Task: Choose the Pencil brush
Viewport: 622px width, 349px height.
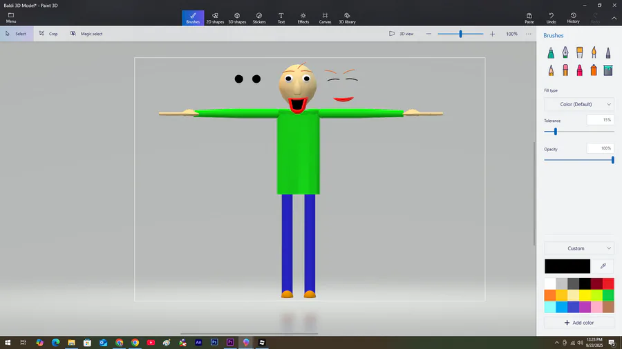Action: (551, 70)
